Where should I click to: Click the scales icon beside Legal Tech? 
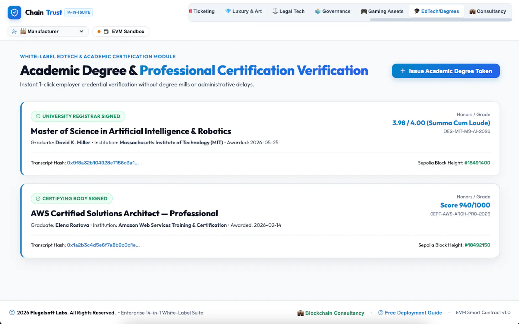pos(275,11)
